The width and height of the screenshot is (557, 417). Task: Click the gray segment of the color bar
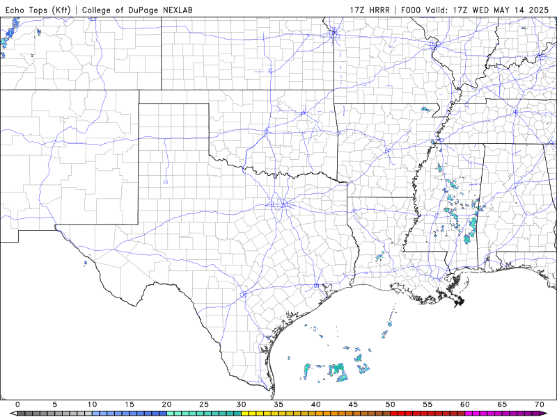pos(55,414)
